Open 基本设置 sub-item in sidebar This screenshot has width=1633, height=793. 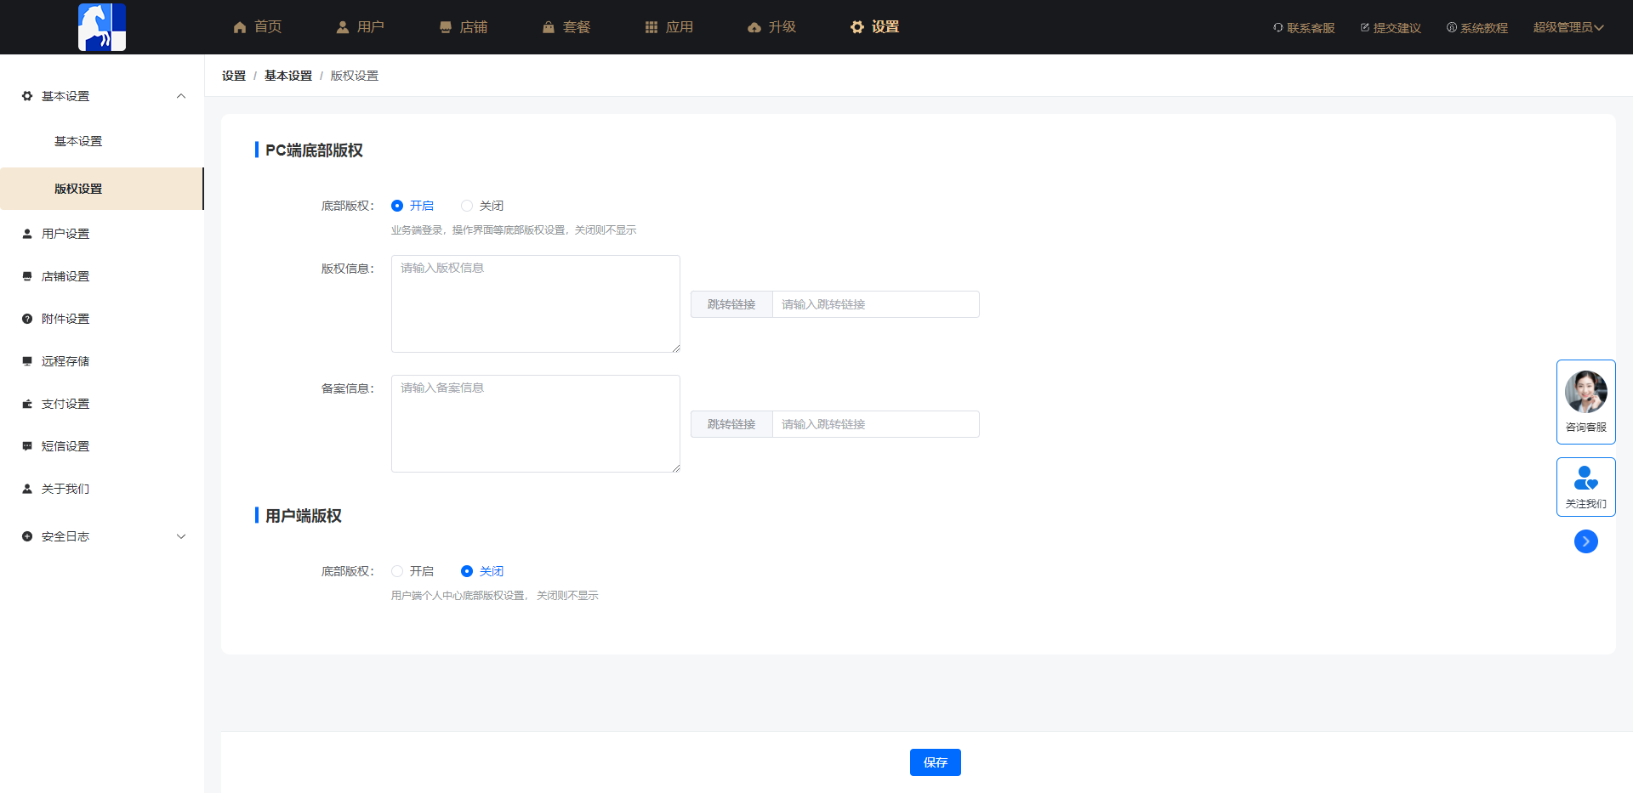click(x=102, y=141)
